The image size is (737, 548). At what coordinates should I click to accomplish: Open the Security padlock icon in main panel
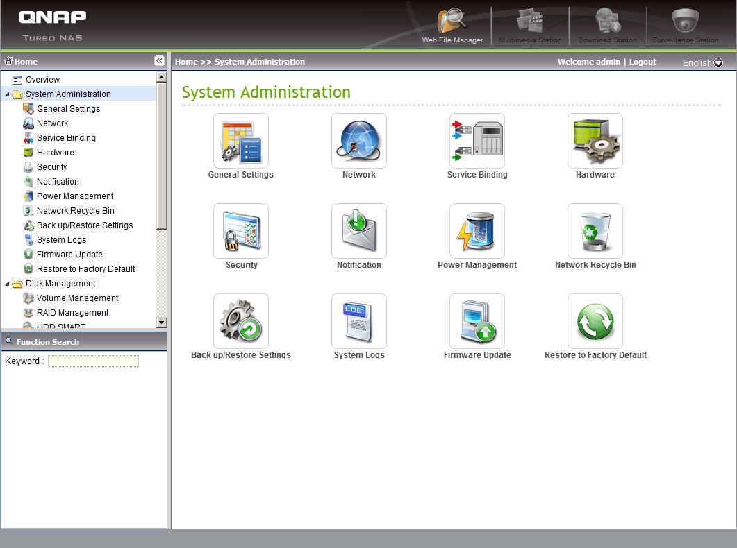click(240, 231)
